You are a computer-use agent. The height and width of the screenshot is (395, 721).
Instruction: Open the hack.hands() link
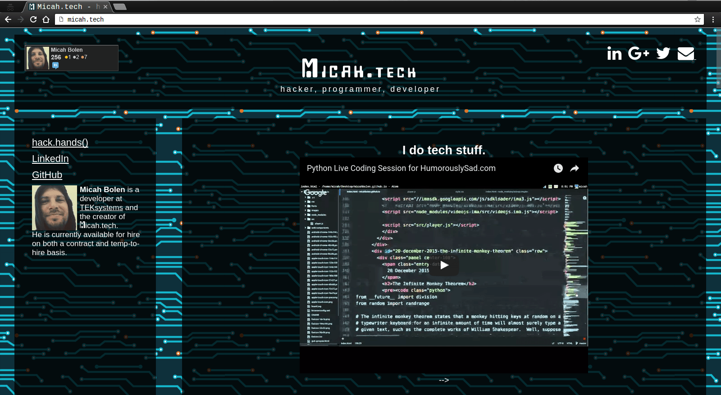pos(60,143)
